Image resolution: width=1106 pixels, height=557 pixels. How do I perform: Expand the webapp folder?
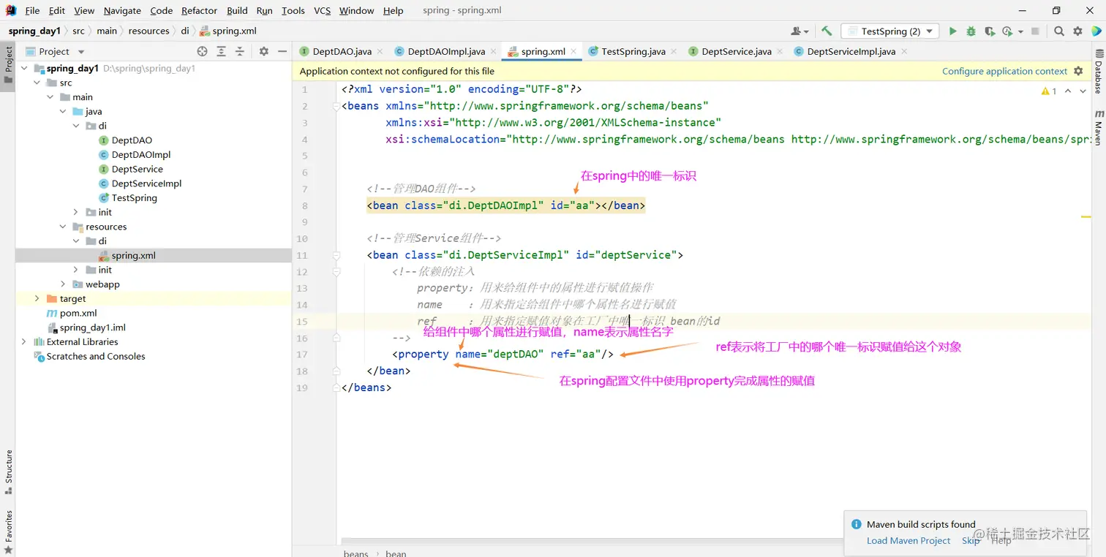pyautogui.click(x=63, y=284)
